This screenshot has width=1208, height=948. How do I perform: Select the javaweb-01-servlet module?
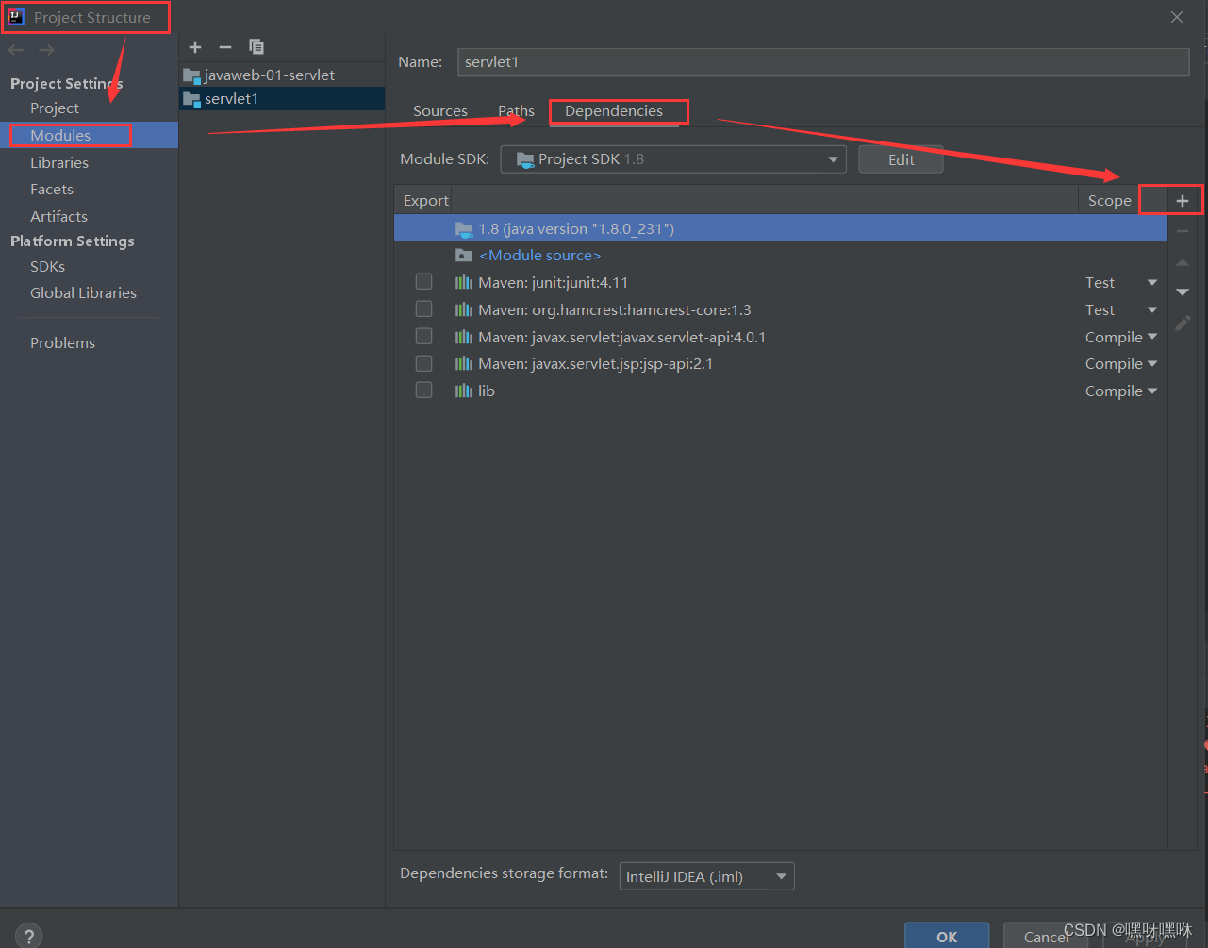point(282,75)
